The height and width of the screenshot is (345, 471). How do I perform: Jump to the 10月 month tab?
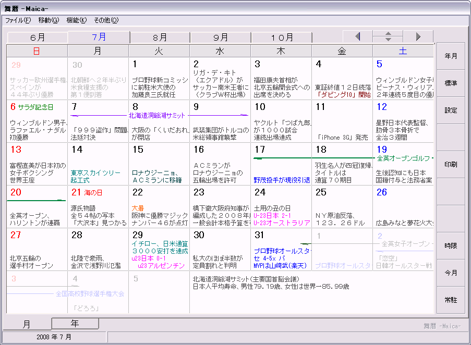(282, 38)
